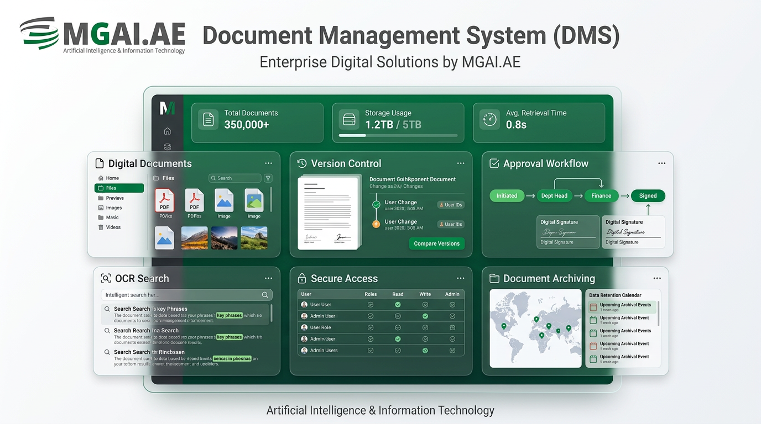
Task: Click the green check beside first User Change
Action: coord(376,205)
